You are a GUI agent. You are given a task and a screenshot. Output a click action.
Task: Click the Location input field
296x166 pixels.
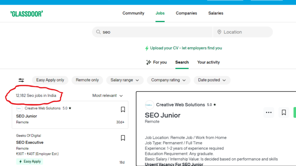coord(243,32)
